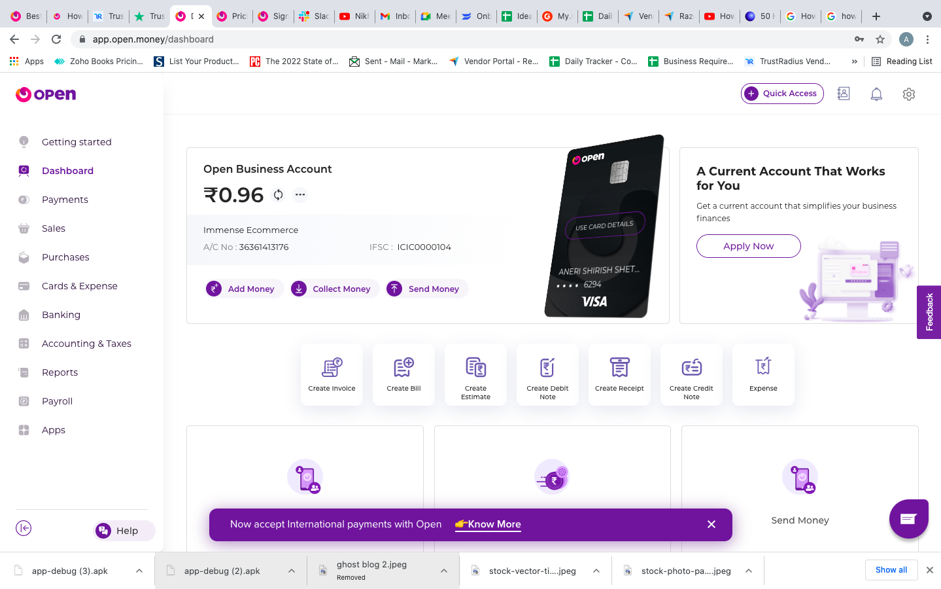Dismiss the International payments banner
The image size is (941, 589).
click(711, 524)
